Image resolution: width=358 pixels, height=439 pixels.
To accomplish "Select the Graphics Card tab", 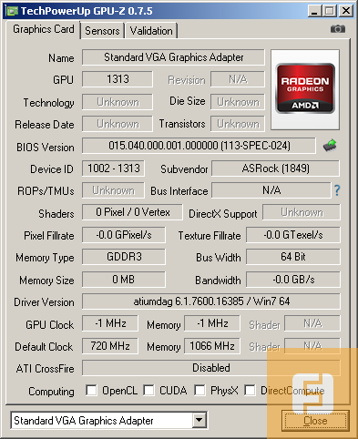I will point(44,29).
